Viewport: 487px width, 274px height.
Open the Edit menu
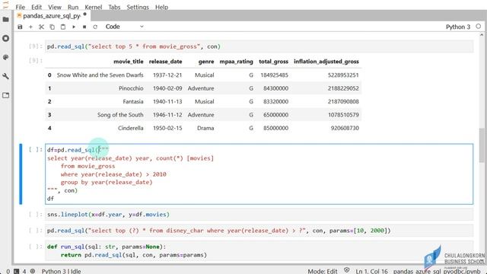click(x=37, y=7)
